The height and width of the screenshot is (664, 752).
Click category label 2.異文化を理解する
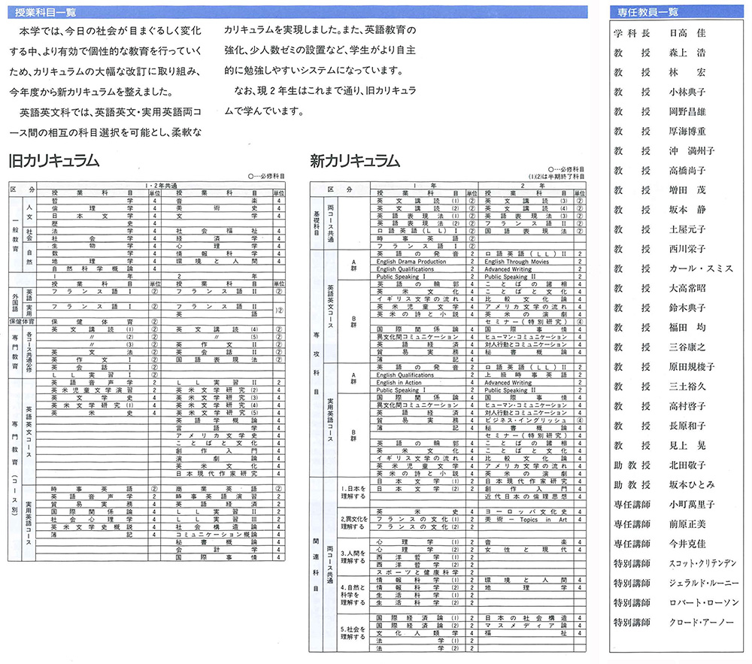[354, 523]
